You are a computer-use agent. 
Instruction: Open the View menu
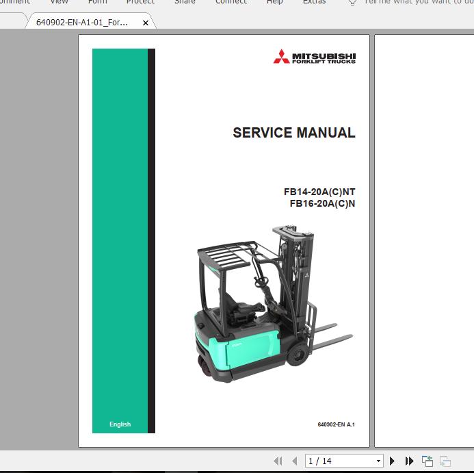(x=59, y=1)
